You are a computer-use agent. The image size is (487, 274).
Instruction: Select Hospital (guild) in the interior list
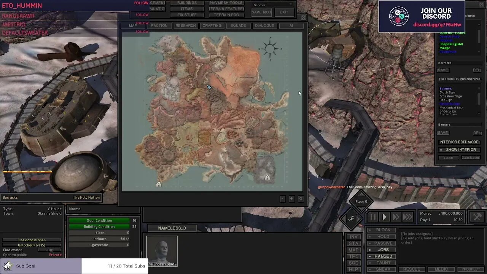tap(451, 44)
